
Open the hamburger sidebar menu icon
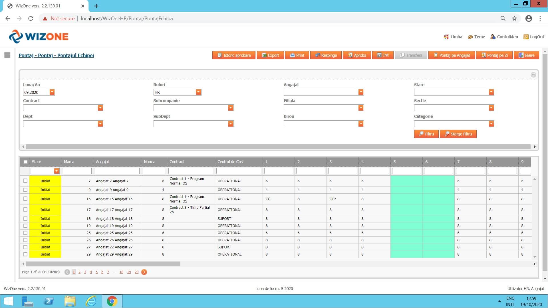[x=7, y=55]
